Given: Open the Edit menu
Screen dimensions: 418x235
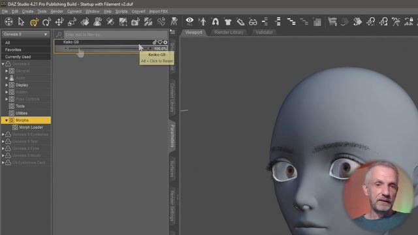Looking at the screenshot, I should point(14,12).
